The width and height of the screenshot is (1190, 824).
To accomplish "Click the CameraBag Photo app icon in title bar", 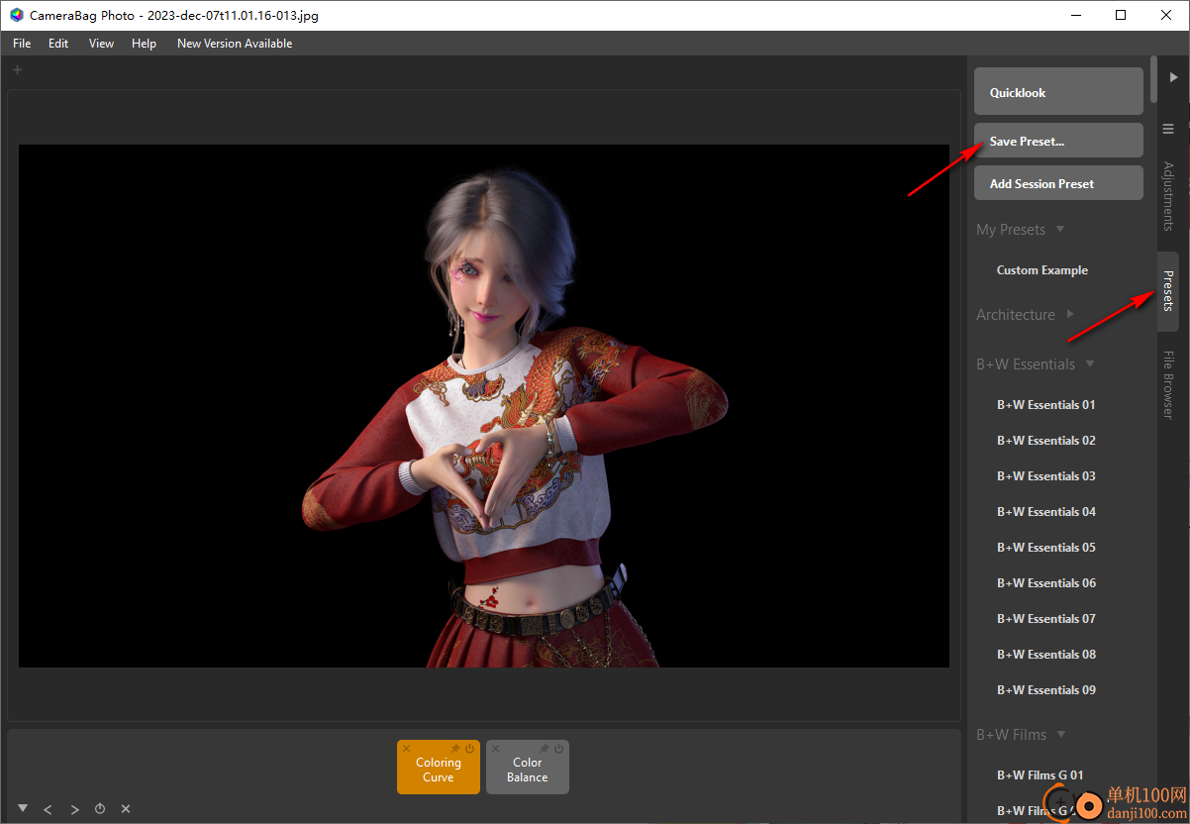I will [x=17, y=15].
